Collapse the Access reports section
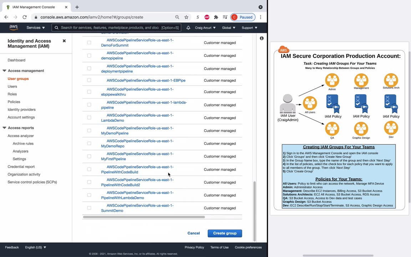411x257 pixels. pyautogui.click(x=4, y=128)
